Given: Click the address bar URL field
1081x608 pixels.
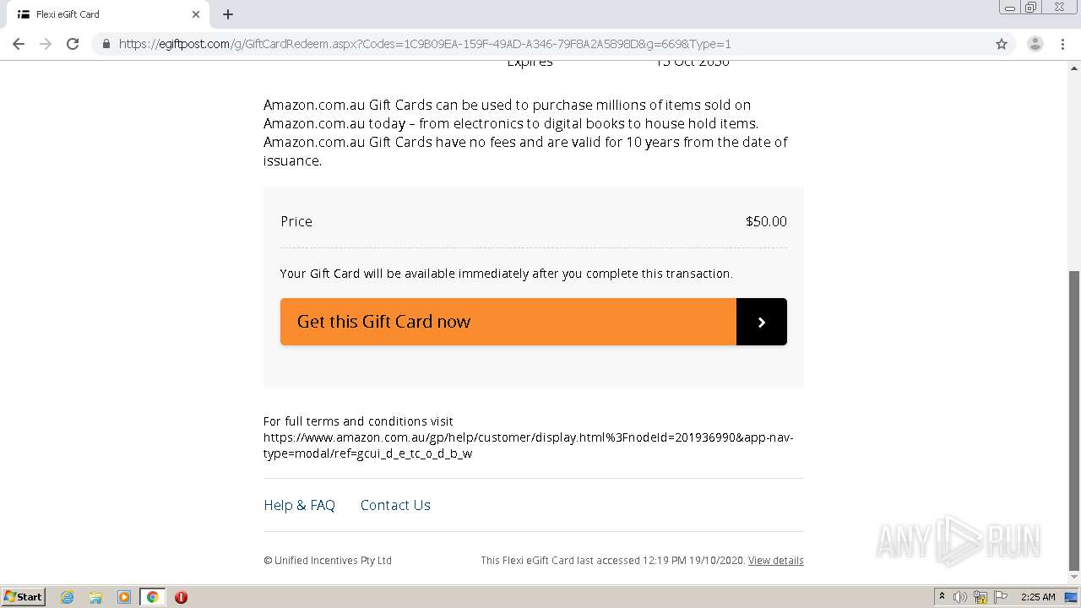Looking at the screenshot, I should [x=507, y=44].
